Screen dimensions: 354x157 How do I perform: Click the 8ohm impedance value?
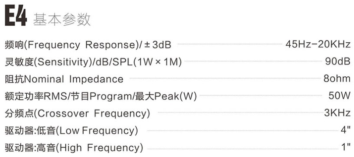click(x=337, y=79)
